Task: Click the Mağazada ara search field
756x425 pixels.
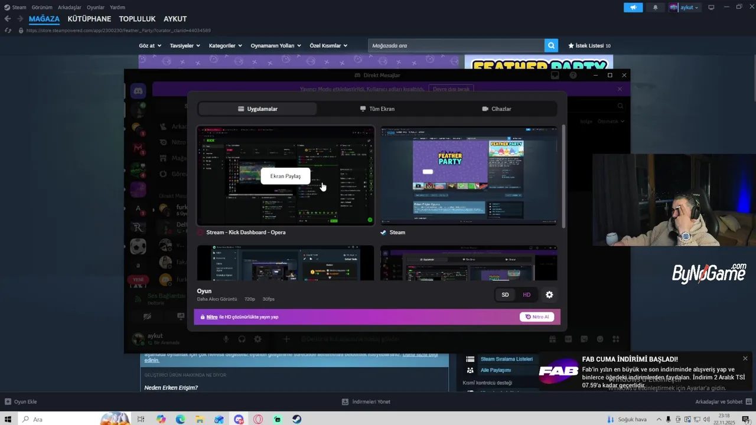Action: click(456, 45)
